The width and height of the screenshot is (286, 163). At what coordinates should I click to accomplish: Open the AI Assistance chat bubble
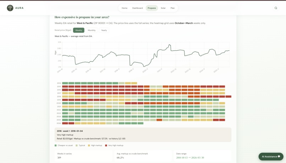click(271, 156)
